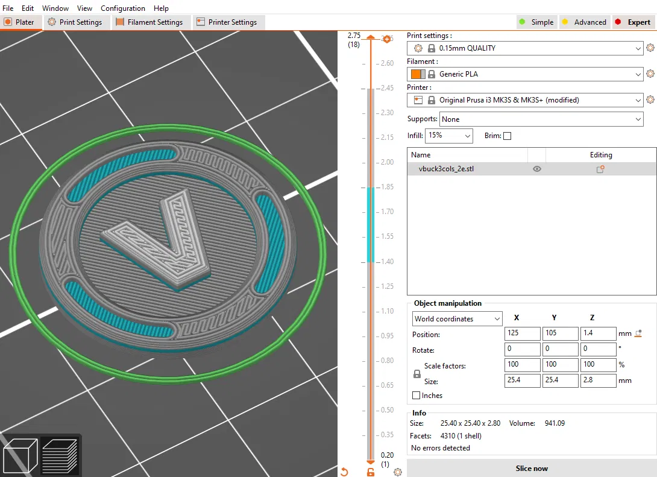Open the Edit menu
Screen dimensions: 657x477
point(28,8)
